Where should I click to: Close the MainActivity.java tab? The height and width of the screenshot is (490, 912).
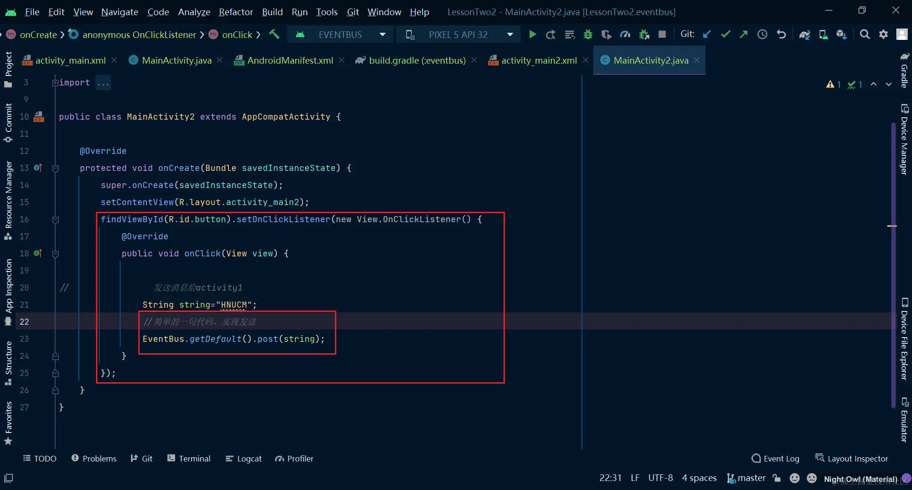pos(219,60)
